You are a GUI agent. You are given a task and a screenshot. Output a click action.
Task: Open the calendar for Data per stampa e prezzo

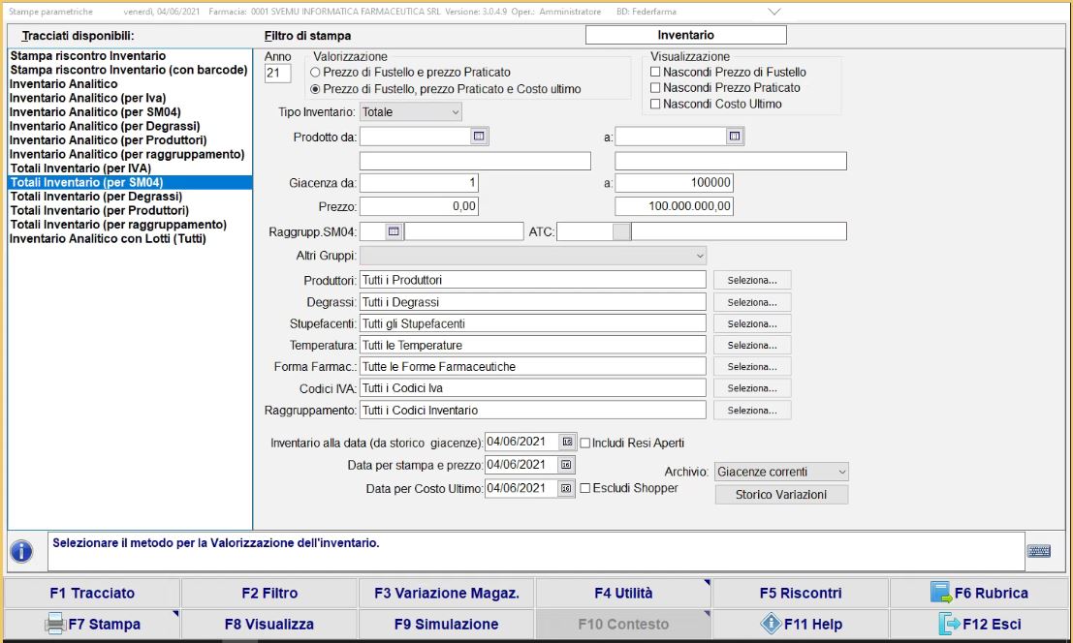pyautogui.click(x=568, y=465)
